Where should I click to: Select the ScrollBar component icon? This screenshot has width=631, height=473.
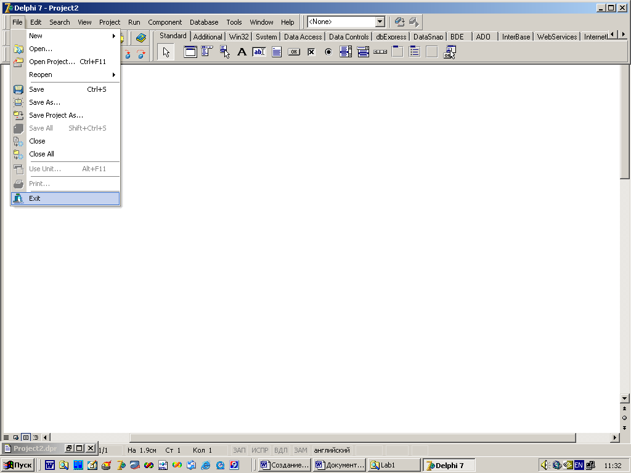click(380, 52)
